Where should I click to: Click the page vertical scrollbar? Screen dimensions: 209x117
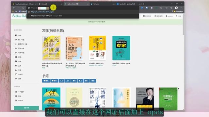click(x=184, y=25)
